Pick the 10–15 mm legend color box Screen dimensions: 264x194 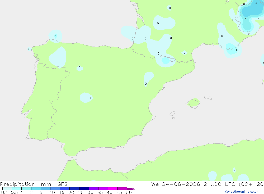55,189
